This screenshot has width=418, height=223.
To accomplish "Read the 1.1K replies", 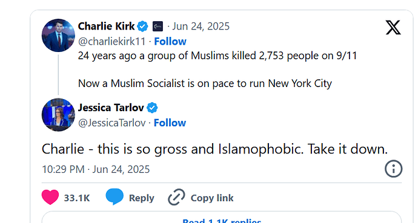I will point(222,219).
